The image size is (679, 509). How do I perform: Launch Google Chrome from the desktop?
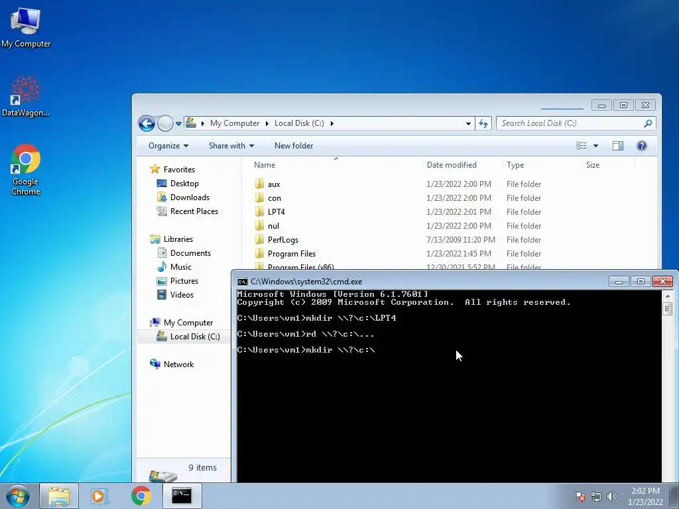pos(26,170)
